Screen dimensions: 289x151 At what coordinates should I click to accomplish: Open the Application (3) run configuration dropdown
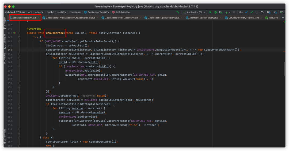(x=194, y=12)
